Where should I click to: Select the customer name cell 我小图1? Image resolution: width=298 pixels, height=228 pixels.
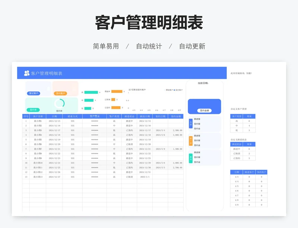click(x=38, y=121)
